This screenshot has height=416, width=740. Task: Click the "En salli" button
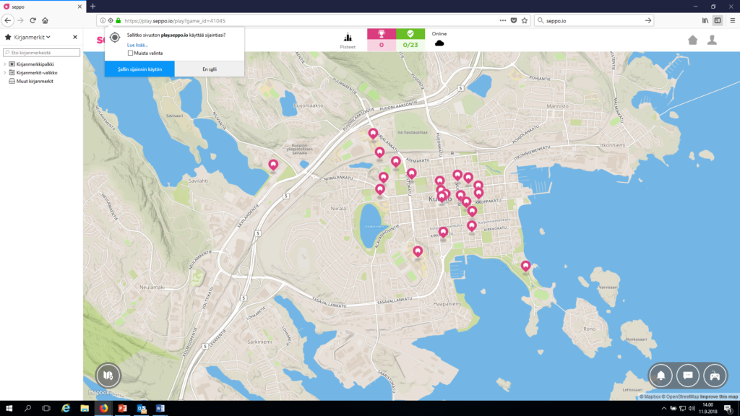209,69
